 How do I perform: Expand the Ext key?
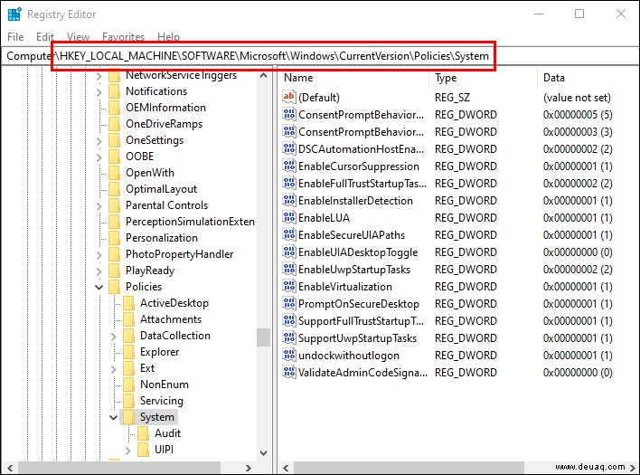coord(114,369)
